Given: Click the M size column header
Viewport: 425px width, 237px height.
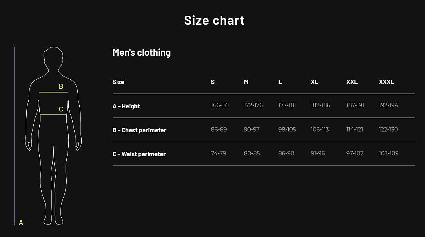Looking at the screenshot, I should click(x=246, y=82).
